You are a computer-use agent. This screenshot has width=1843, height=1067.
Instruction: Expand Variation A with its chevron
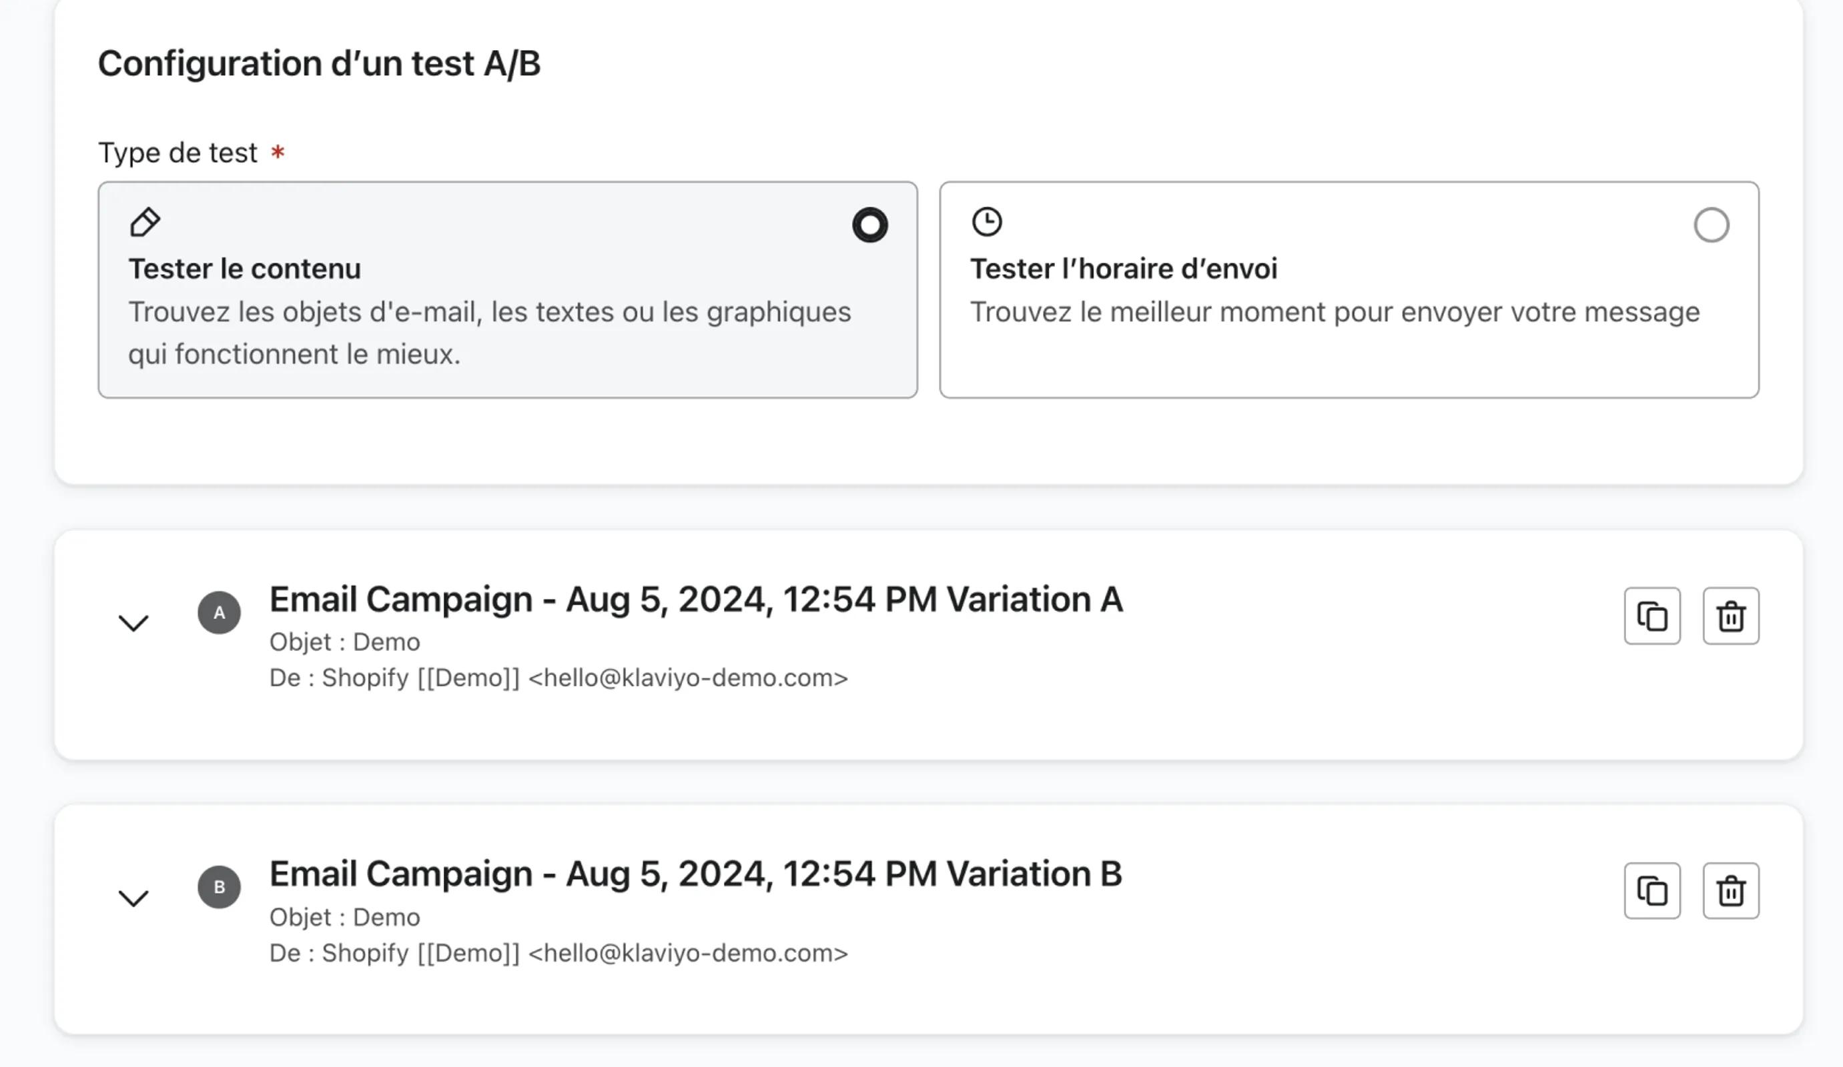tap(133, 623)
